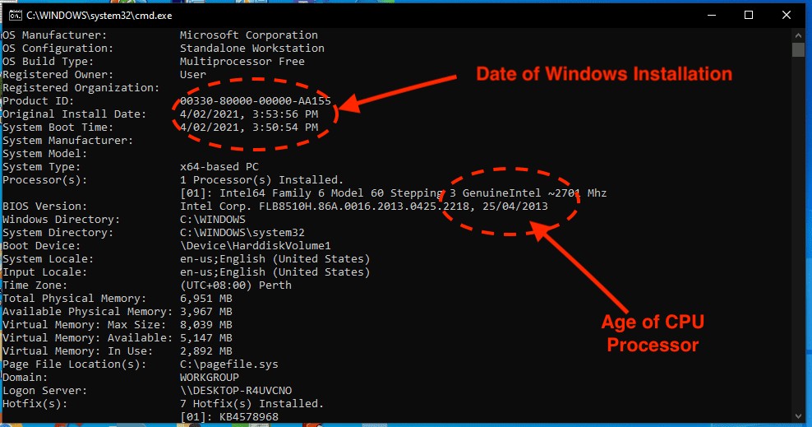Click 'C:\WINDOWS\system32' directory value
Image resolution: width=812 pixels, height=427 pixels.
coord(242,233)
